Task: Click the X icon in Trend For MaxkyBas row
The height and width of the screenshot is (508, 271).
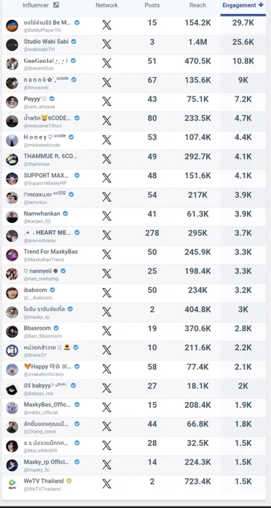Action: tap(107, 254)
